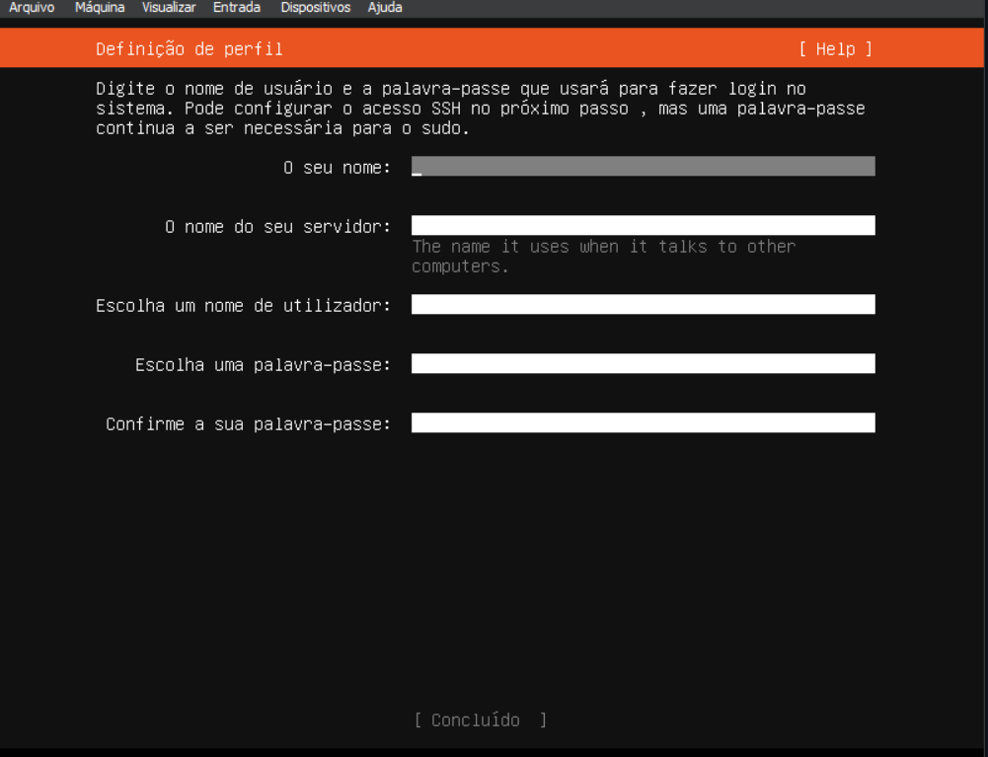Click the 'Escolha um nome de utilizador' label
The width and height of the screenshot is (988, 757).
point(245,304)
